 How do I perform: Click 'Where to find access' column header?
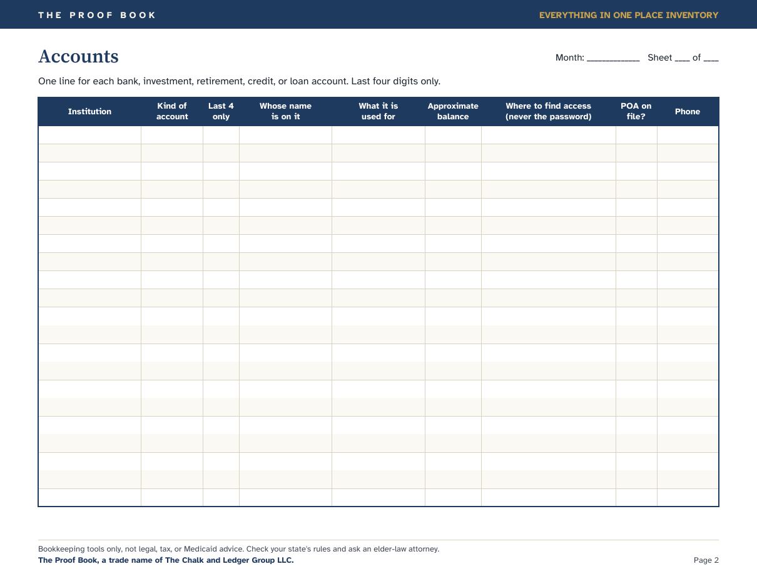tap(549, 112)
